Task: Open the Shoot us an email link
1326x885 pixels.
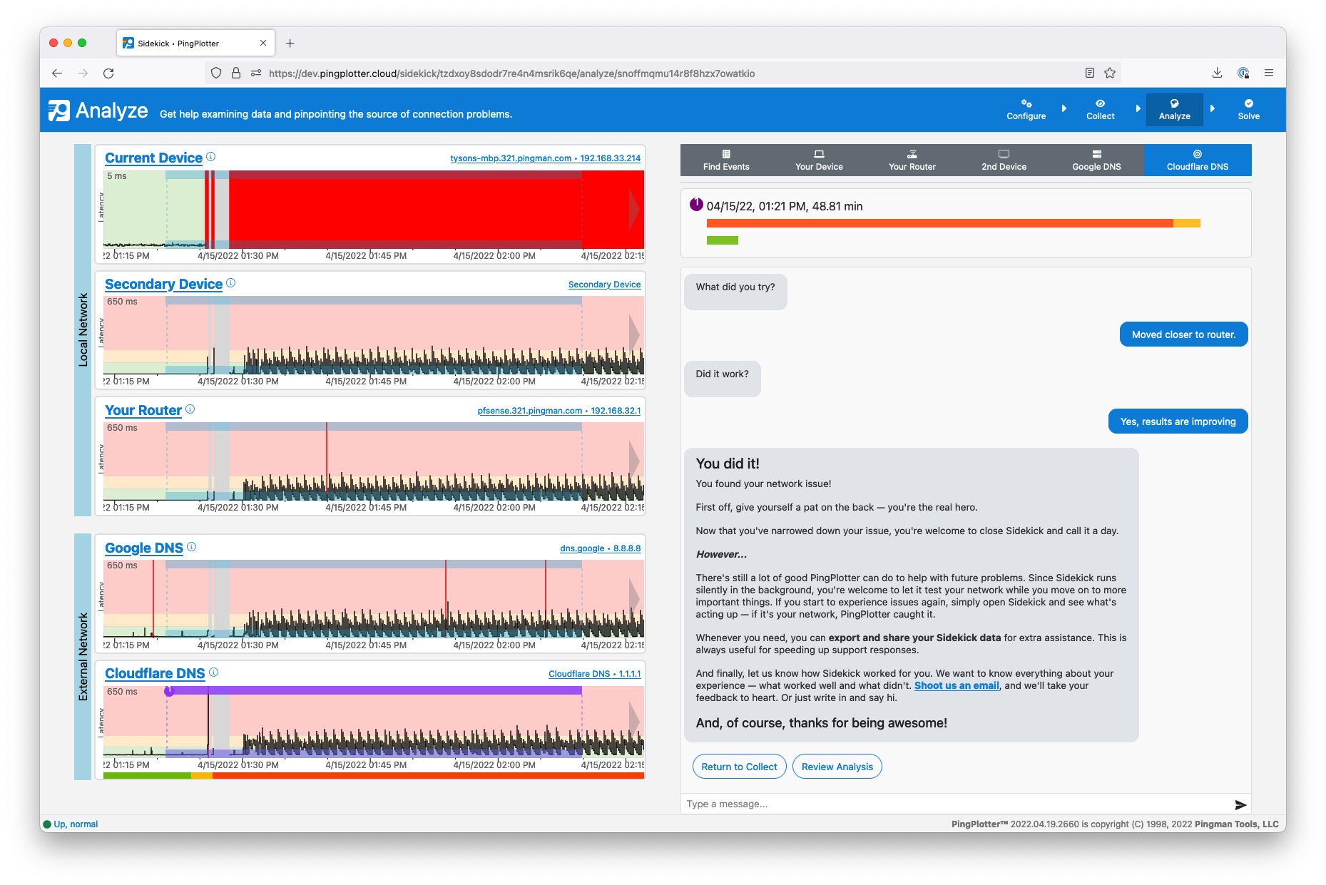Action: tap(957, 685)
